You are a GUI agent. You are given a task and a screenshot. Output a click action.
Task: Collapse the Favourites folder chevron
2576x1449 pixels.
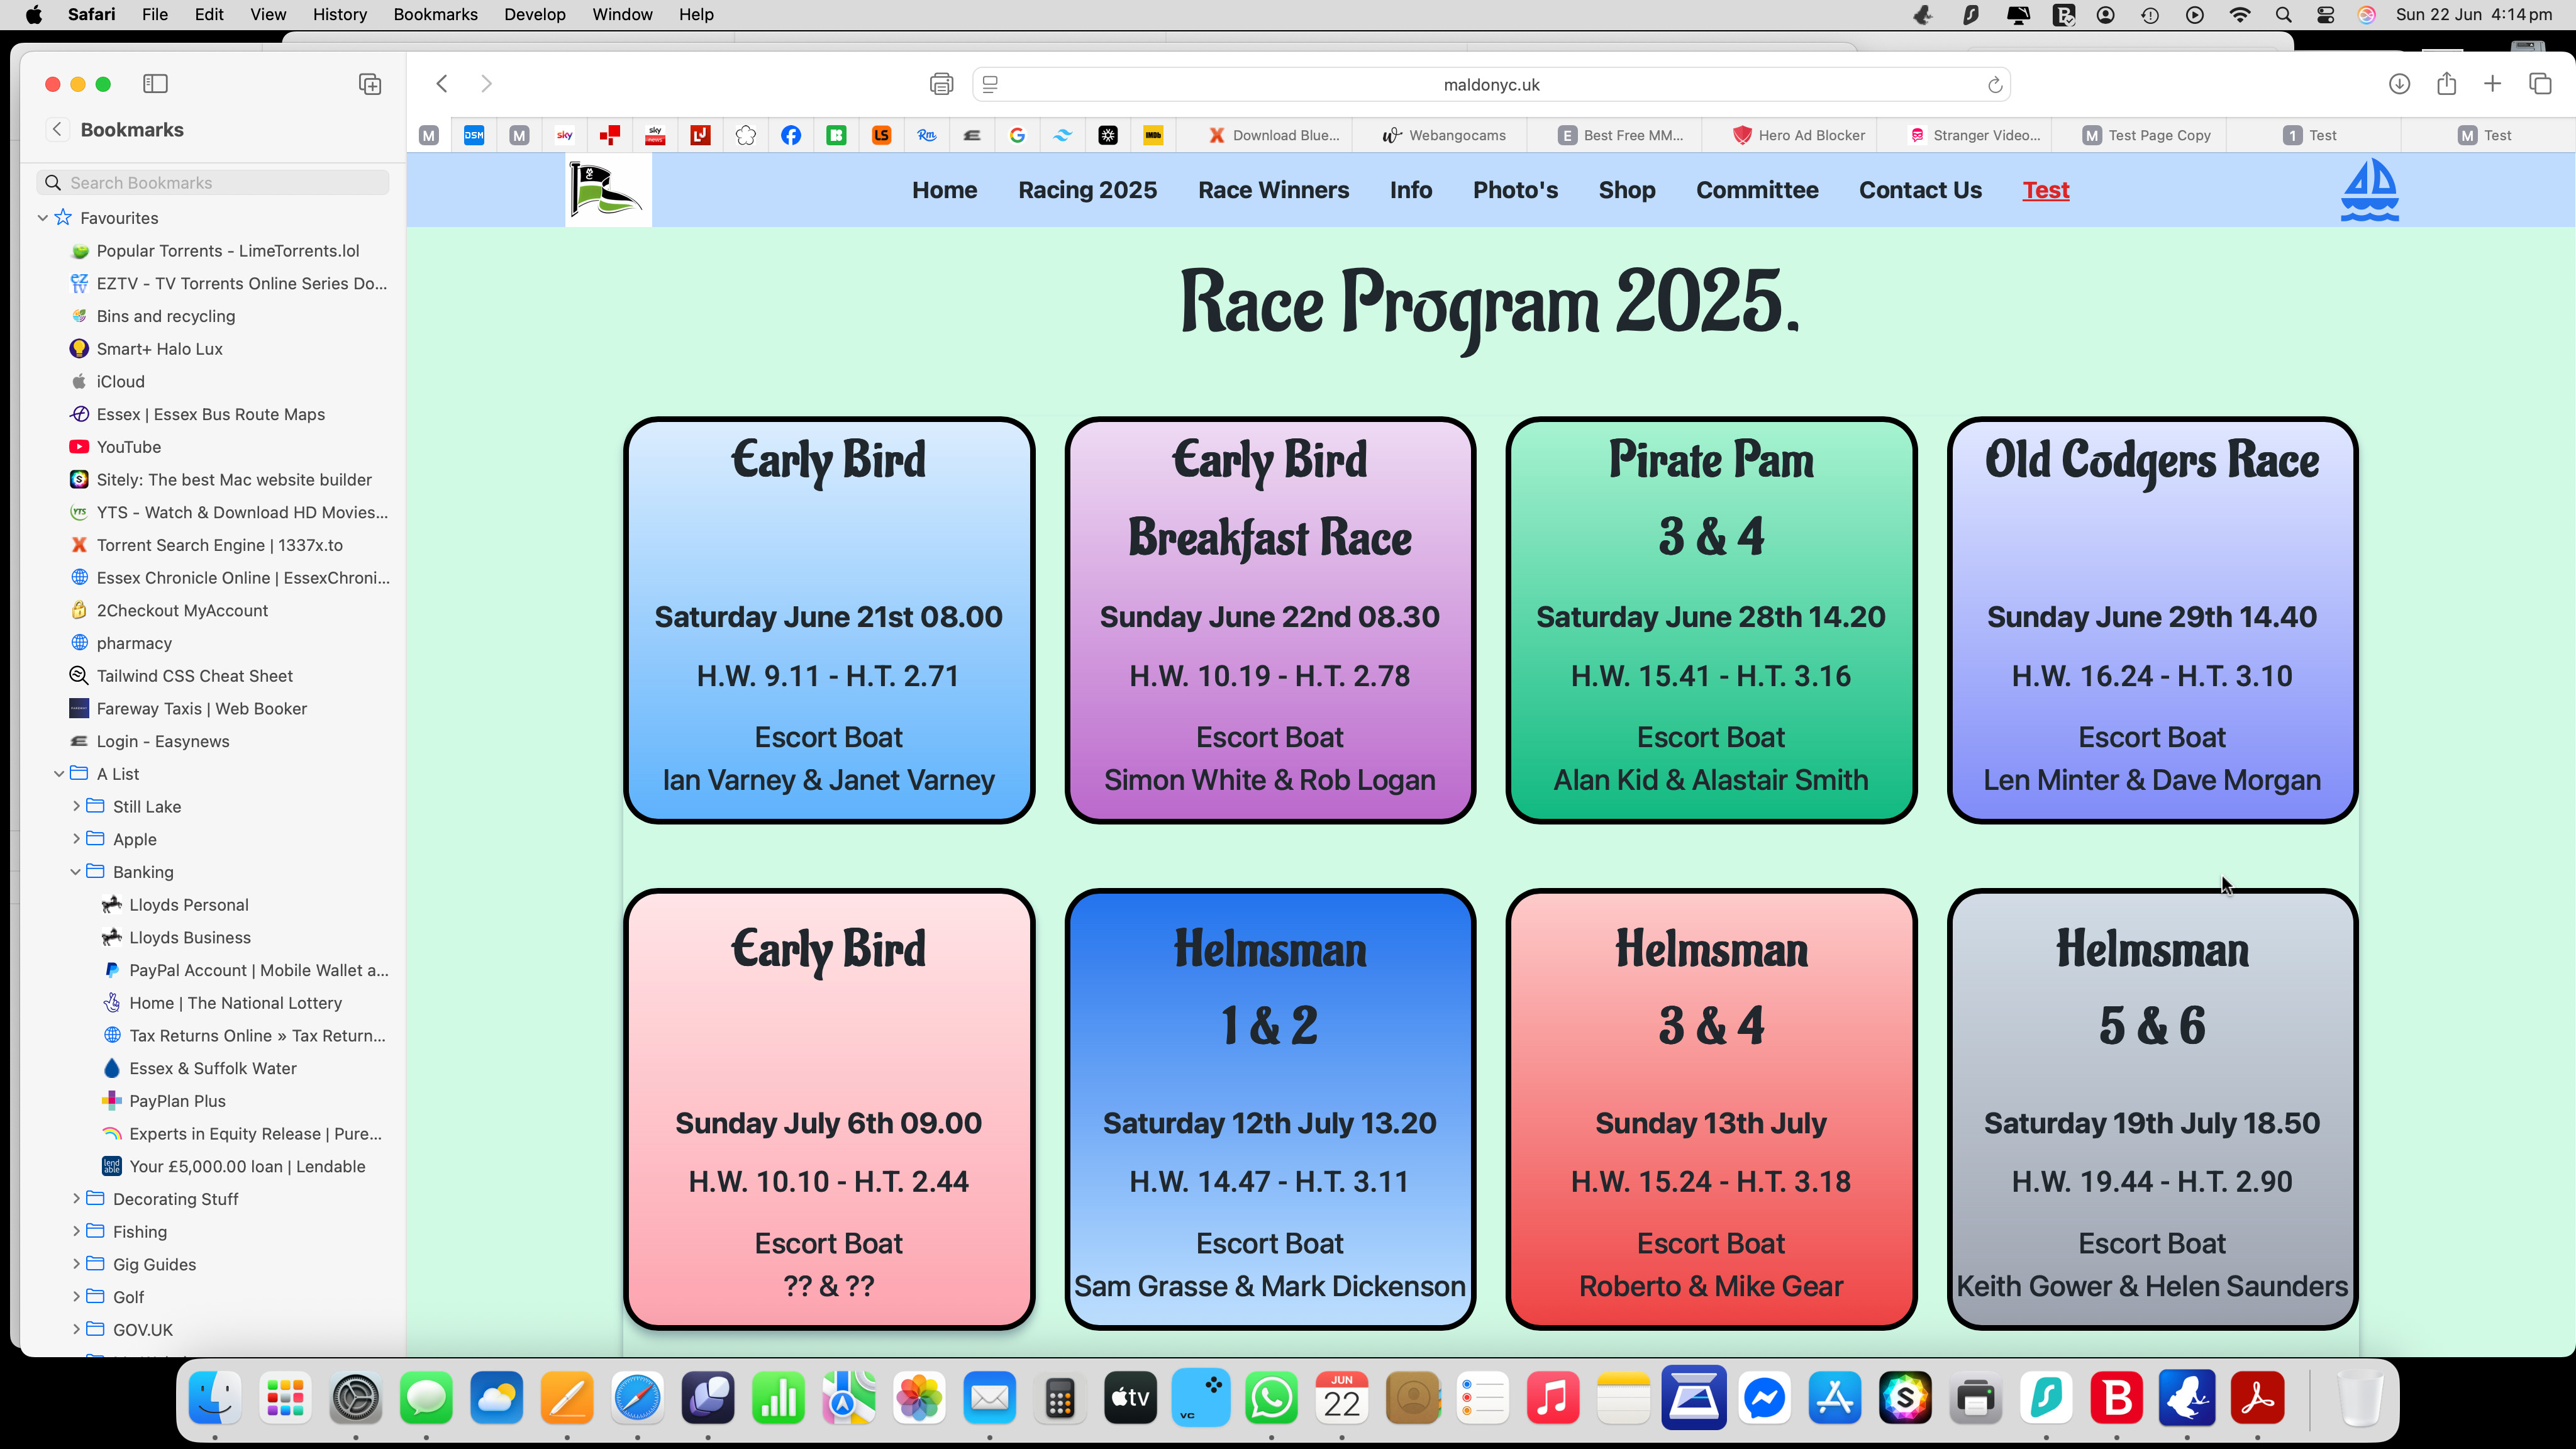[x=43, y=218]
